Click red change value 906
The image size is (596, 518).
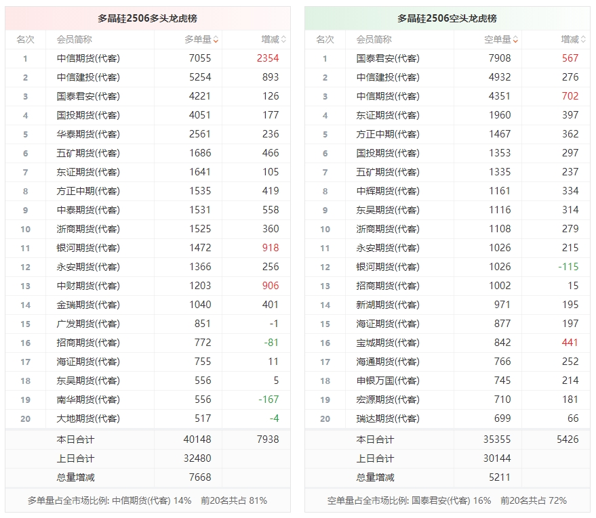tap(271, 286)
